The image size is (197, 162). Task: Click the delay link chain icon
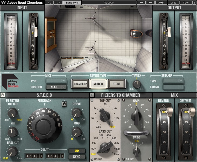[77, 151]
